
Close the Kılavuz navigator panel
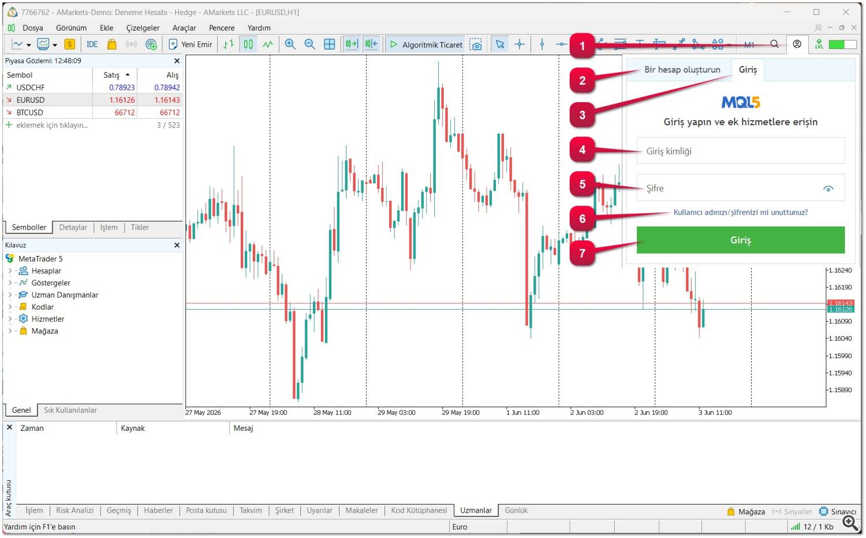pos(177,245)
